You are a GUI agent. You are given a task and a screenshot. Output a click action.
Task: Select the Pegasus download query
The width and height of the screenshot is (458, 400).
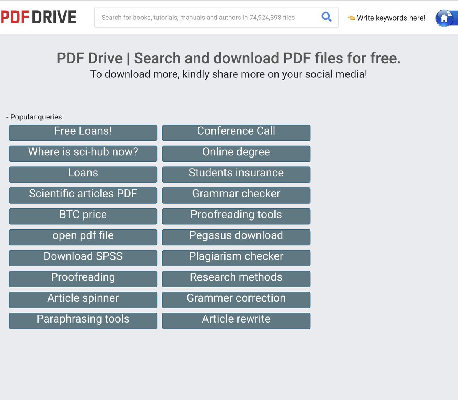236,237
